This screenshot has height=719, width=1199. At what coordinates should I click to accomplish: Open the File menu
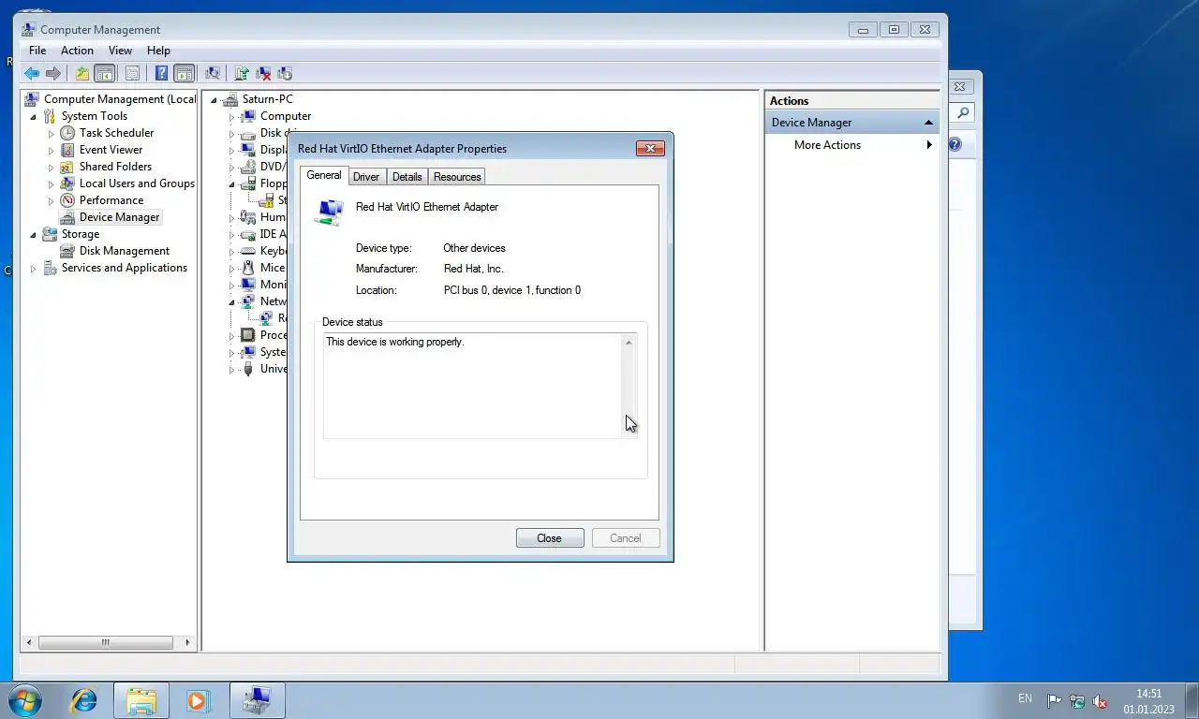tap(37, 51)
